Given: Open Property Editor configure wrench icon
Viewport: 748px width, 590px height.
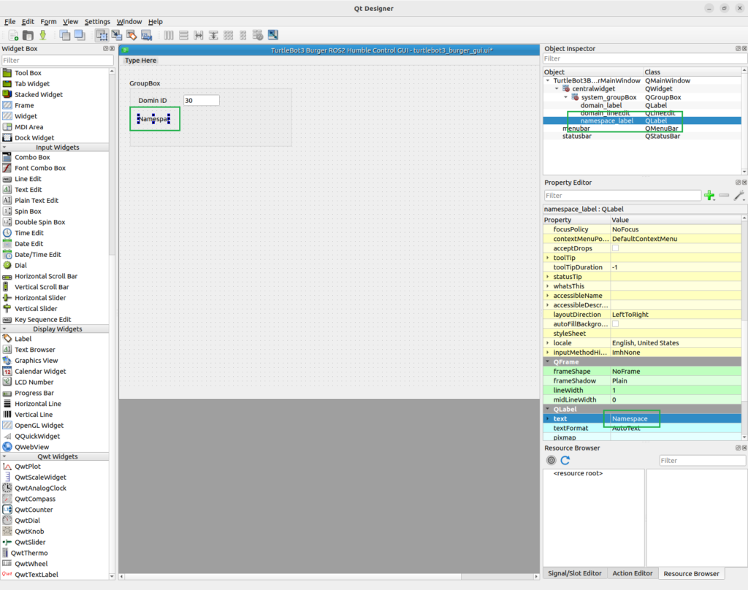Looking at the screenshot, I should [739, 196].
